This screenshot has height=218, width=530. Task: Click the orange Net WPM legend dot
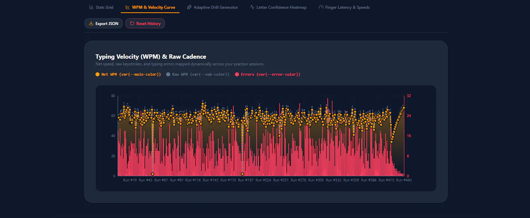coord(97,74)
